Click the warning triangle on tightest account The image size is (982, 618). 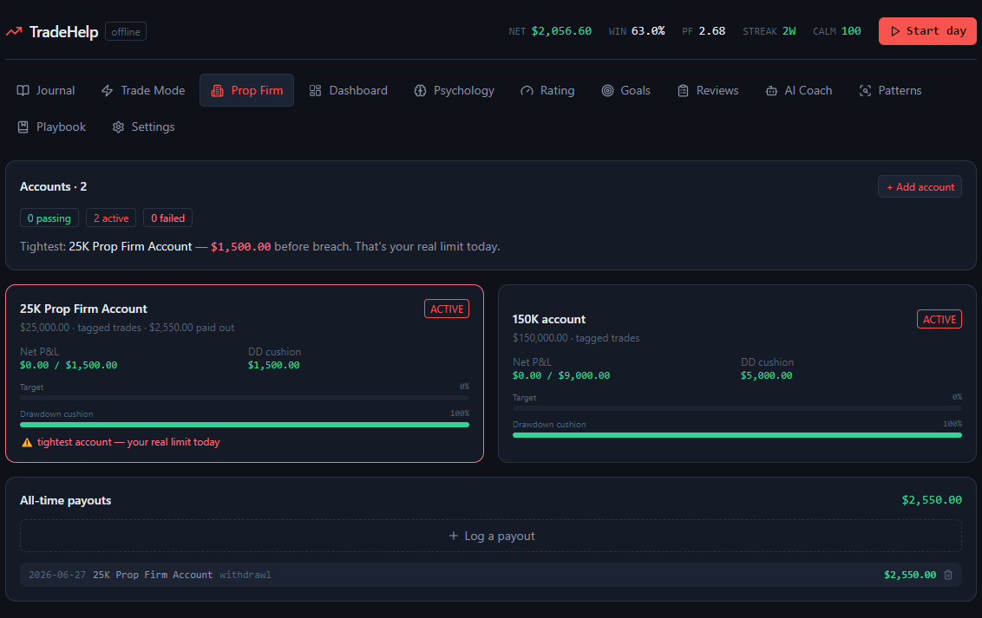(x=27, y=442)
